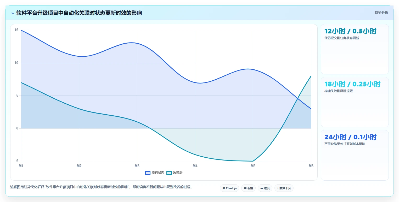Select the 进度 tag chip

coord(265,188)
